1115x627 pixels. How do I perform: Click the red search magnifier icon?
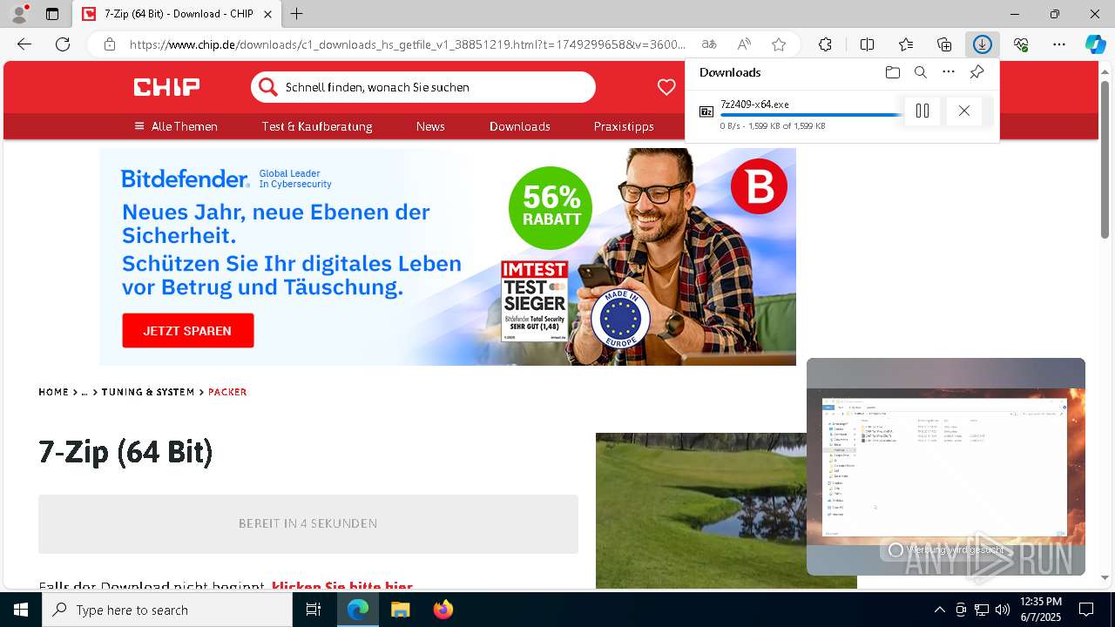point(267,87)
